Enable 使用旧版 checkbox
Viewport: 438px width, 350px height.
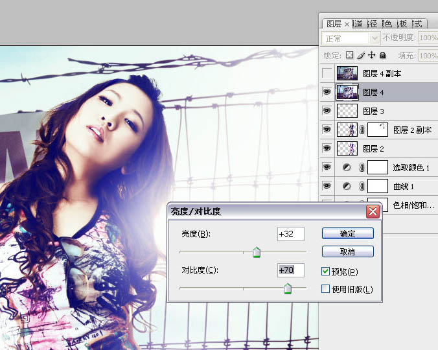click(326, 289)
